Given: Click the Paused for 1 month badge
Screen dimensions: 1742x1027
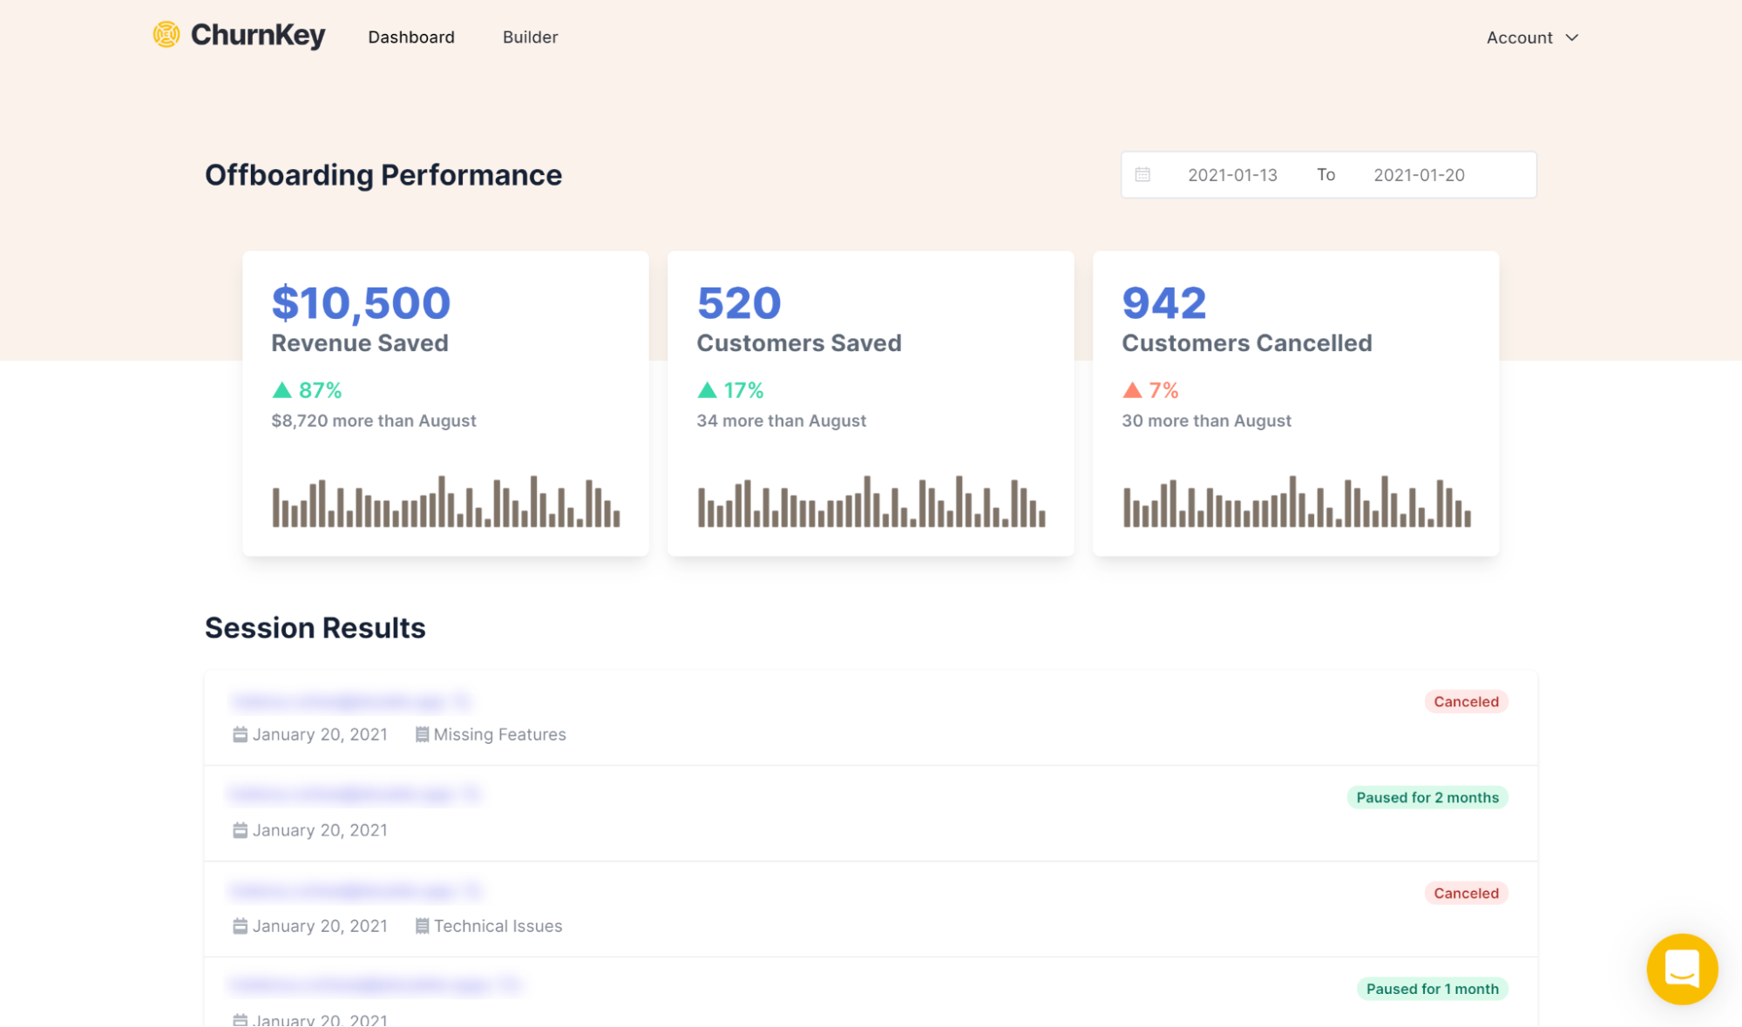Looking at the screenshot, I should (x=1432, y=989).
